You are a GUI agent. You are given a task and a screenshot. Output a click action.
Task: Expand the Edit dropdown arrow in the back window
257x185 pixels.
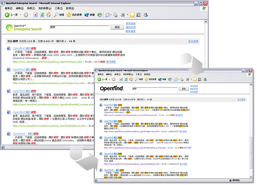pos(128,15)
